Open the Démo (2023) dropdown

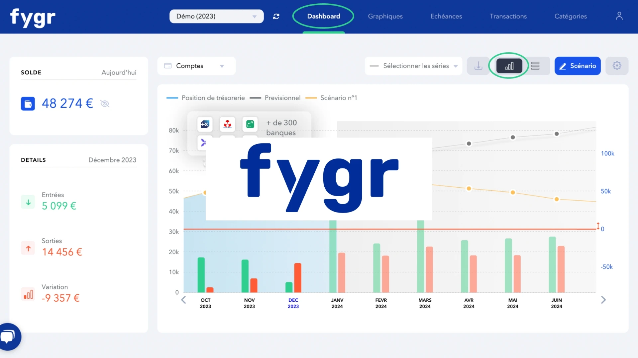coord(216,16)
